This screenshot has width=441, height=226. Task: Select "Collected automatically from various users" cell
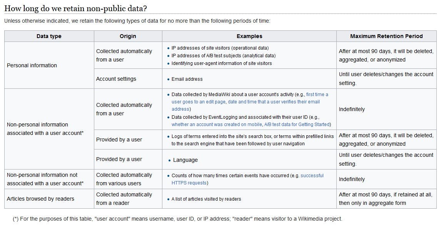point(124,179)
